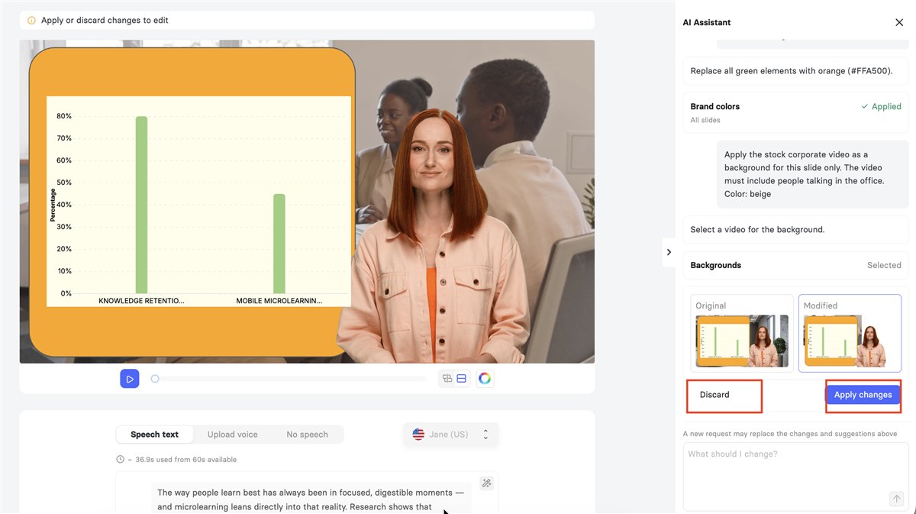Select the No speech tab
Image resolution: width=916 pixels, height=514 pixels.
coord(307,435)
